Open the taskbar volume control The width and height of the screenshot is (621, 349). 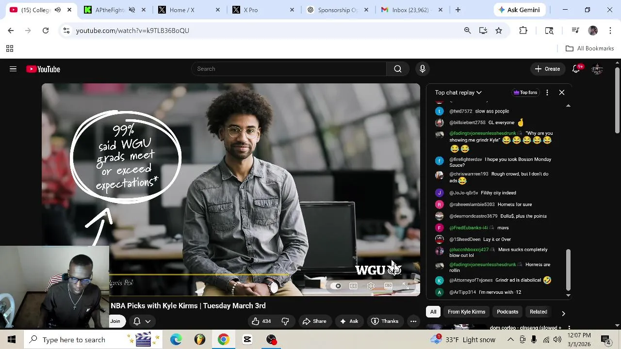pyautogui.click(x=557, y=339)
